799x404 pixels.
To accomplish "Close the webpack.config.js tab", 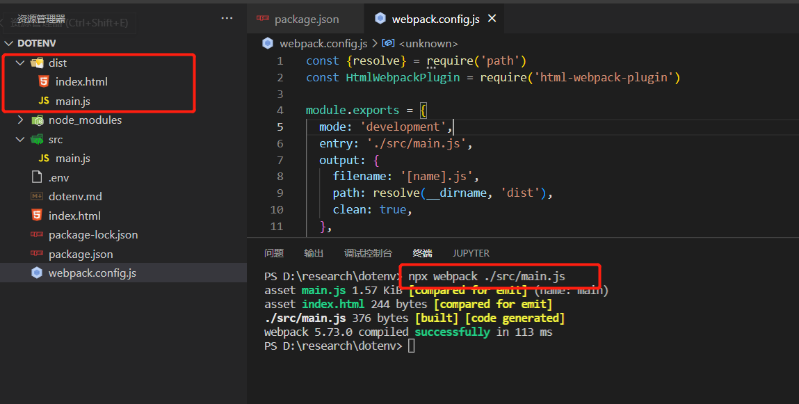I will click(492, 18).
